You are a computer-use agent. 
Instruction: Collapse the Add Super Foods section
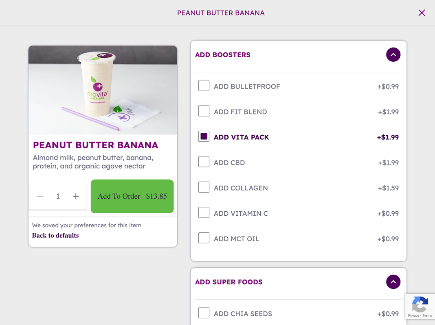pyautogui.click(x=393, y=282)
